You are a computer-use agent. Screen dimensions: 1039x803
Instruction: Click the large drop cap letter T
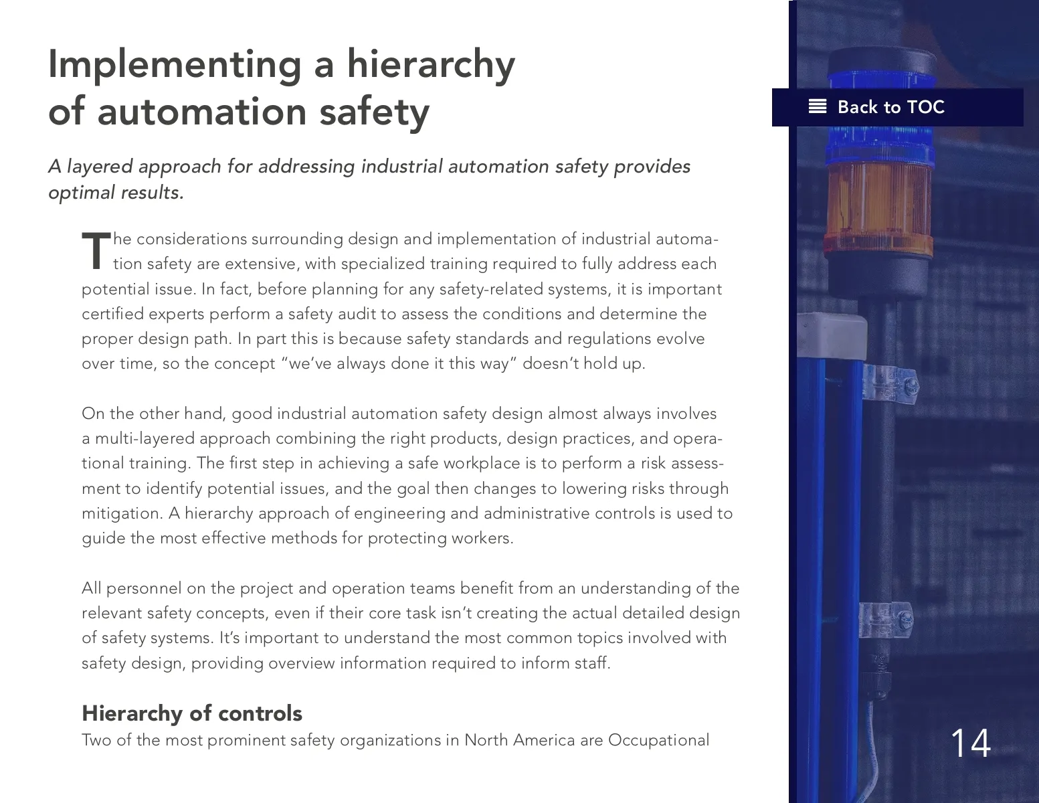96,251
